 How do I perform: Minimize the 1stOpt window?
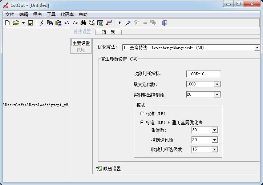coord(228,4)
